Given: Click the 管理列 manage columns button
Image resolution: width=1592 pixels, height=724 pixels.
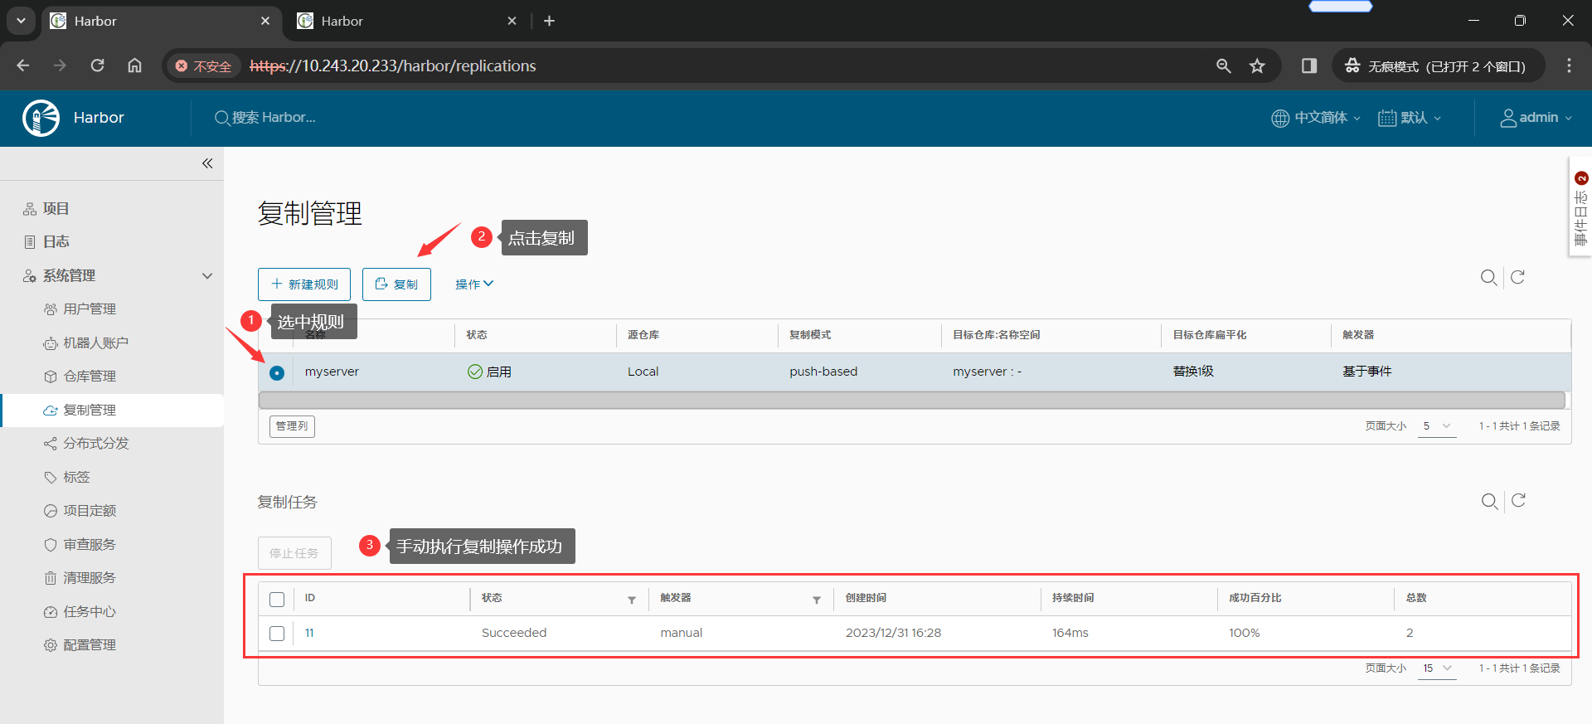Looking at the screenshot, I should pos(292,426).
